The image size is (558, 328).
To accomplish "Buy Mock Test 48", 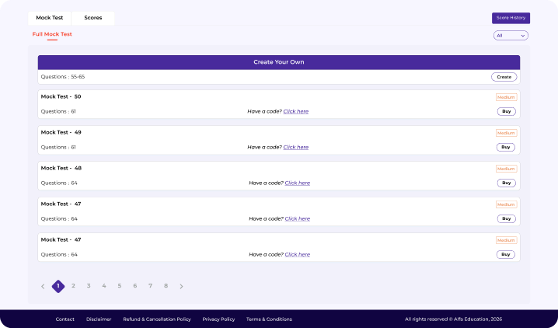I will click(506, 183).
